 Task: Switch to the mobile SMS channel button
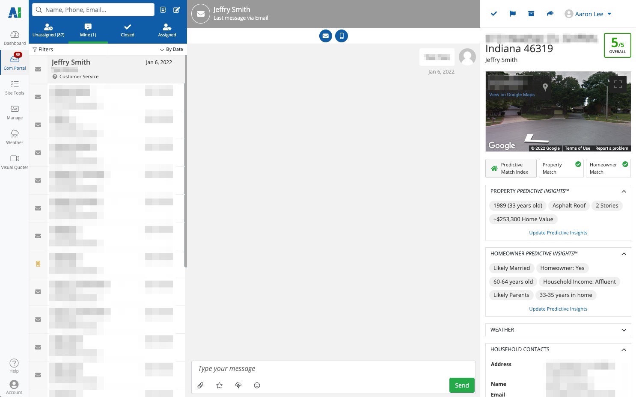[342, 36]
